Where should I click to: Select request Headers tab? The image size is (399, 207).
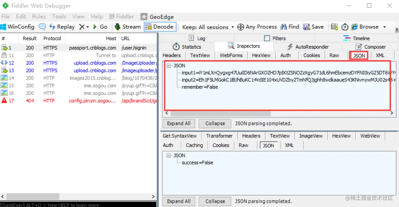point(172,55)
